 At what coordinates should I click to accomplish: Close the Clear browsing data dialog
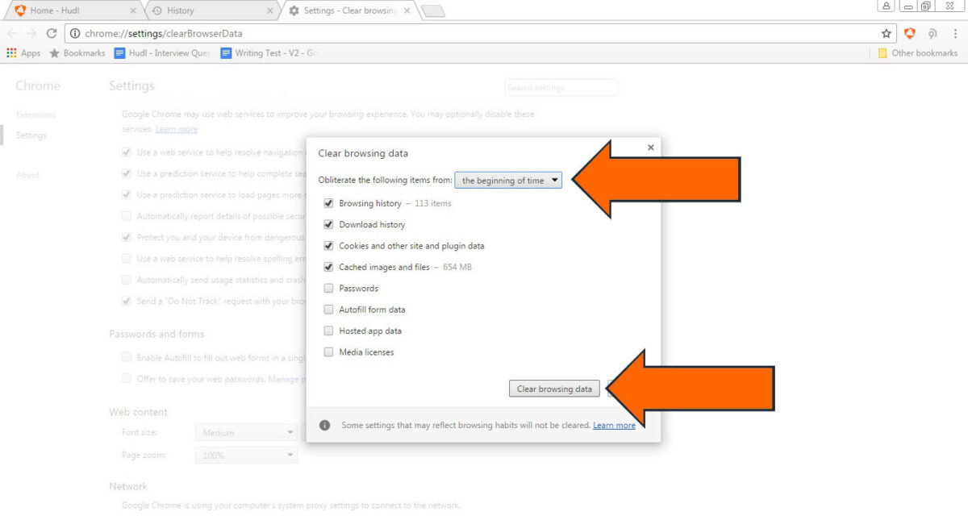(x=650, y=148)
